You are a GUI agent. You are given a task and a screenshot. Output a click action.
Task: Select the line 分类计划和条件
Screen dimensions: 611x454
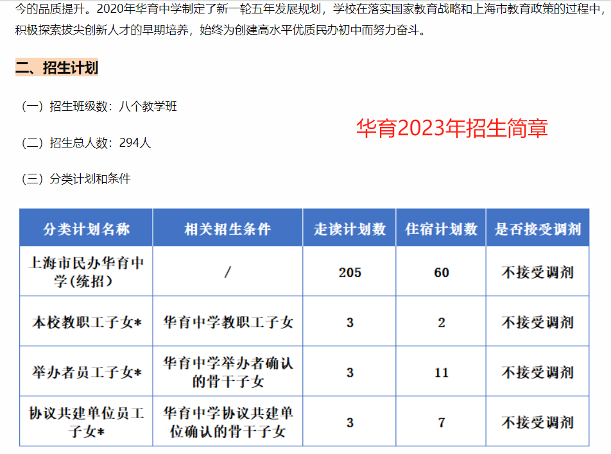coord(76,179)
